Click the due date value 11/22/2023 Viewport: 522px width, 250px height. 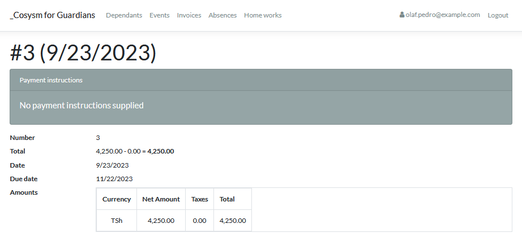coord(114,179)
